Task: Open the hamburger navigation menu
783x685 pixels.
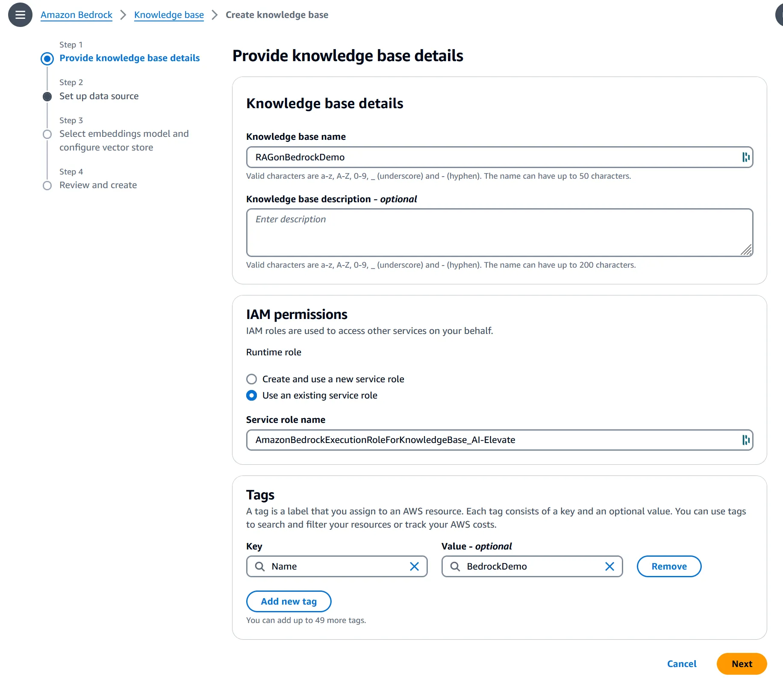Action: [20, 14]
